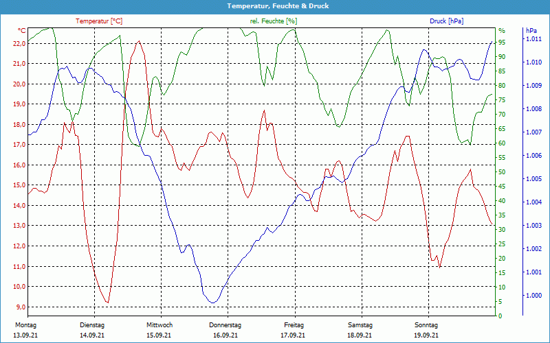Click the 19.09.21 date label

click(x=426, y=335)
